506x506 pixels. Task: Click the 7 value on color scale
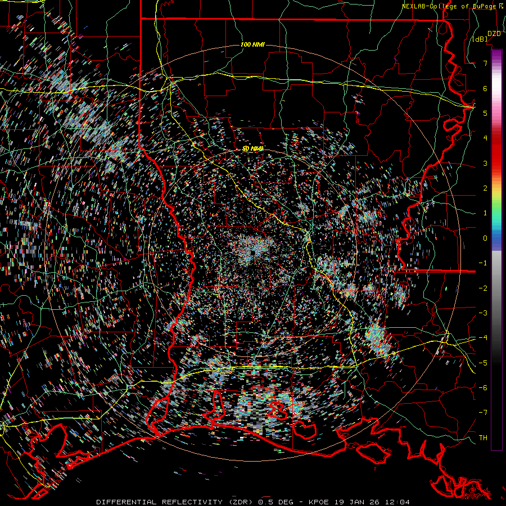coord(485,63)
